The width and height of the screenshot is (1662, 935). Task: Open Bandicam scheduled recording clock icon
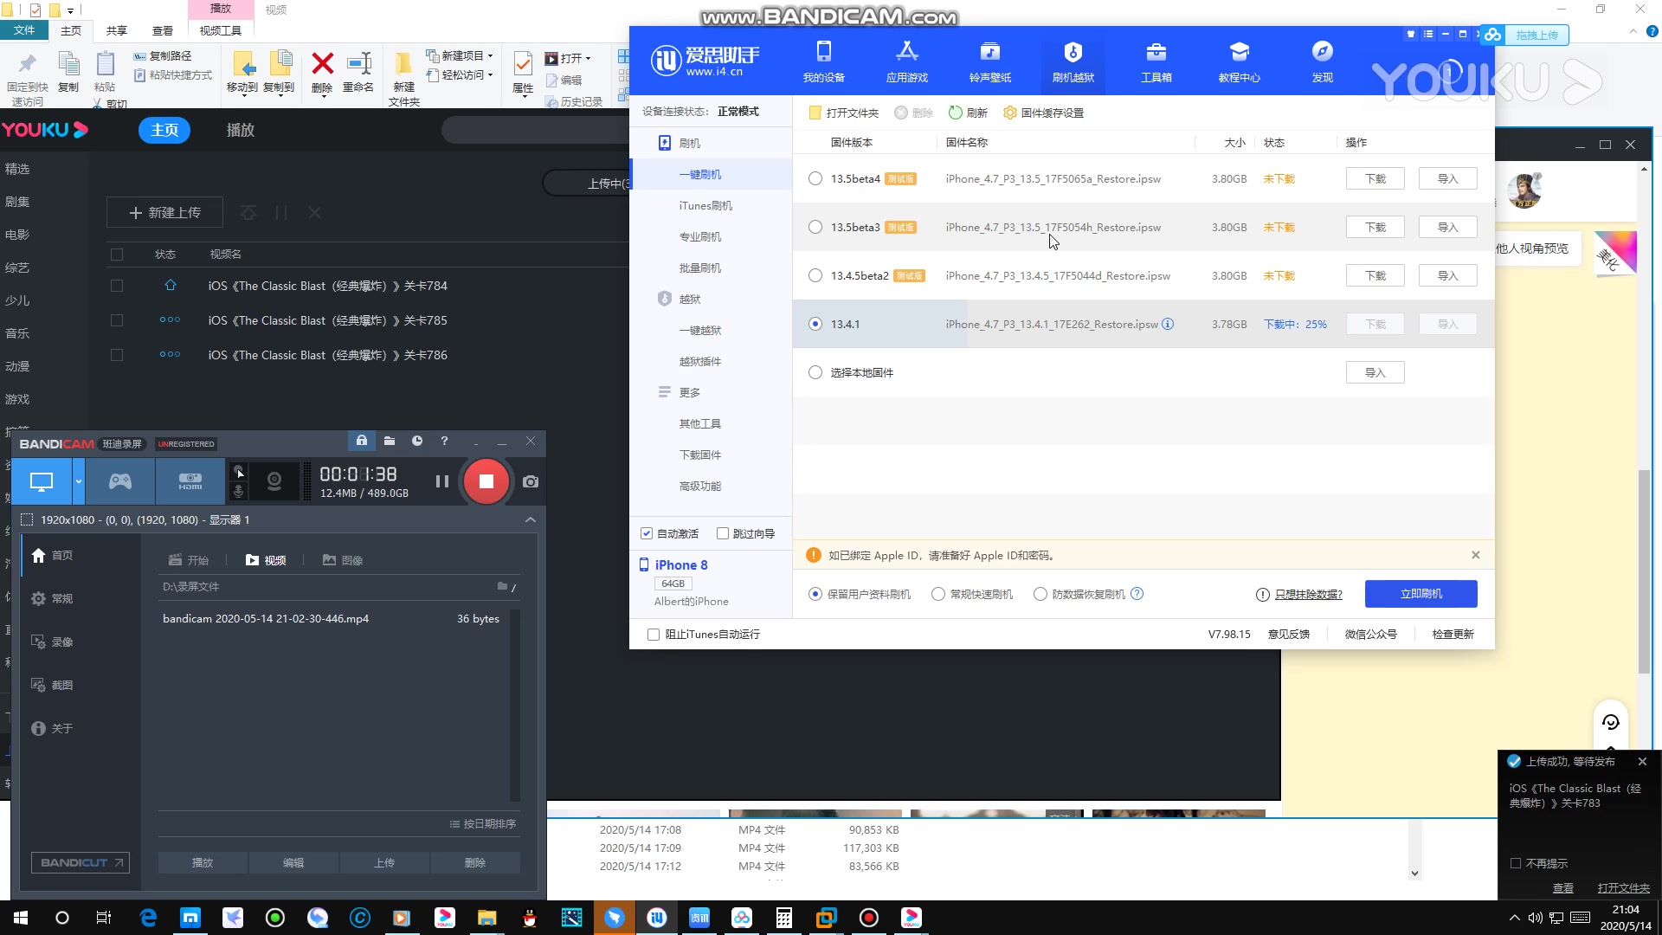(x=417, y=441)
